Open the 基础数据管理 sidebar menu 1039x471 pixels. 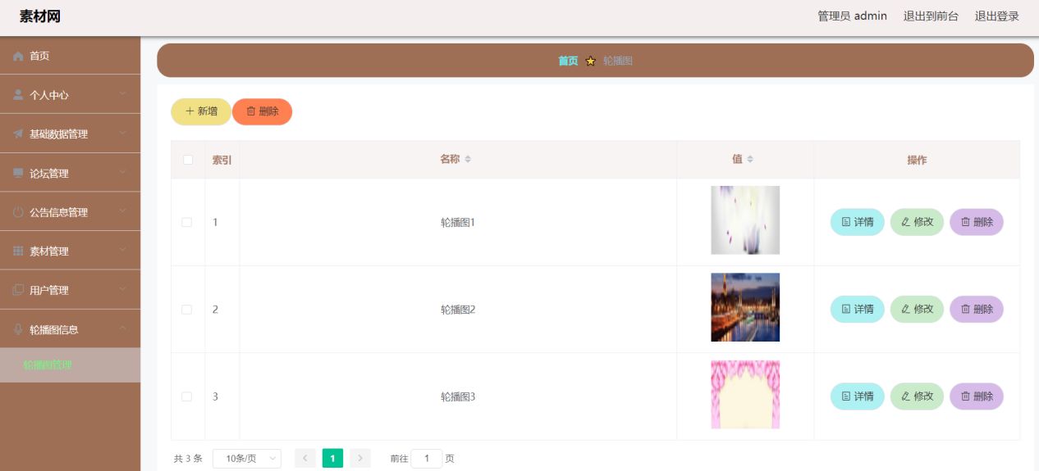pos(70,134)
